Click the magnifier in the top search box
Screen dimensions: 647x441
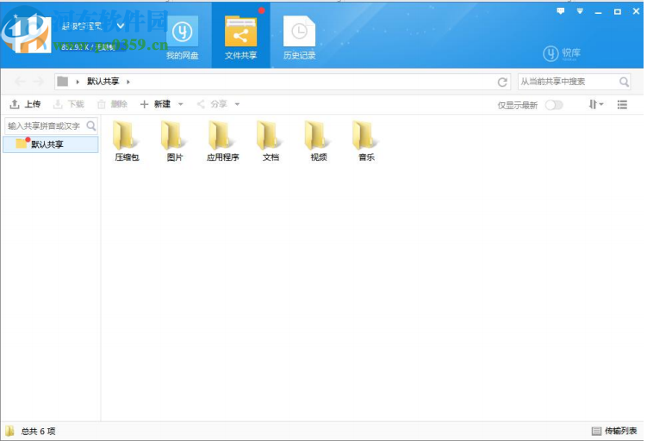pyautogui.click(x=624, y=82)
